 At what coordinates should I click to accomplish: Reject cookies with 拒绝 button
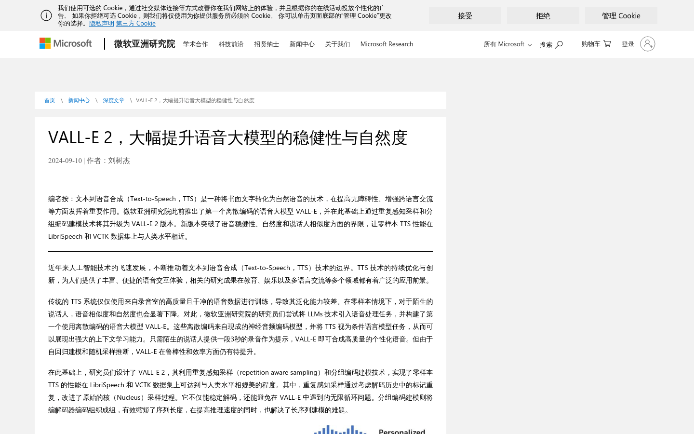543,15
